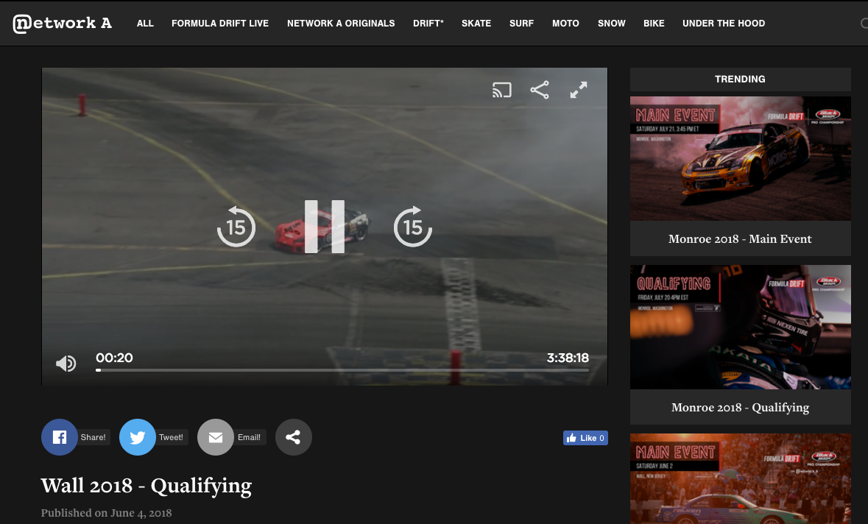The width and height of the screenshot is (868, 524).
Task: Share the video on Facebook
Action: tap(59, 437)
